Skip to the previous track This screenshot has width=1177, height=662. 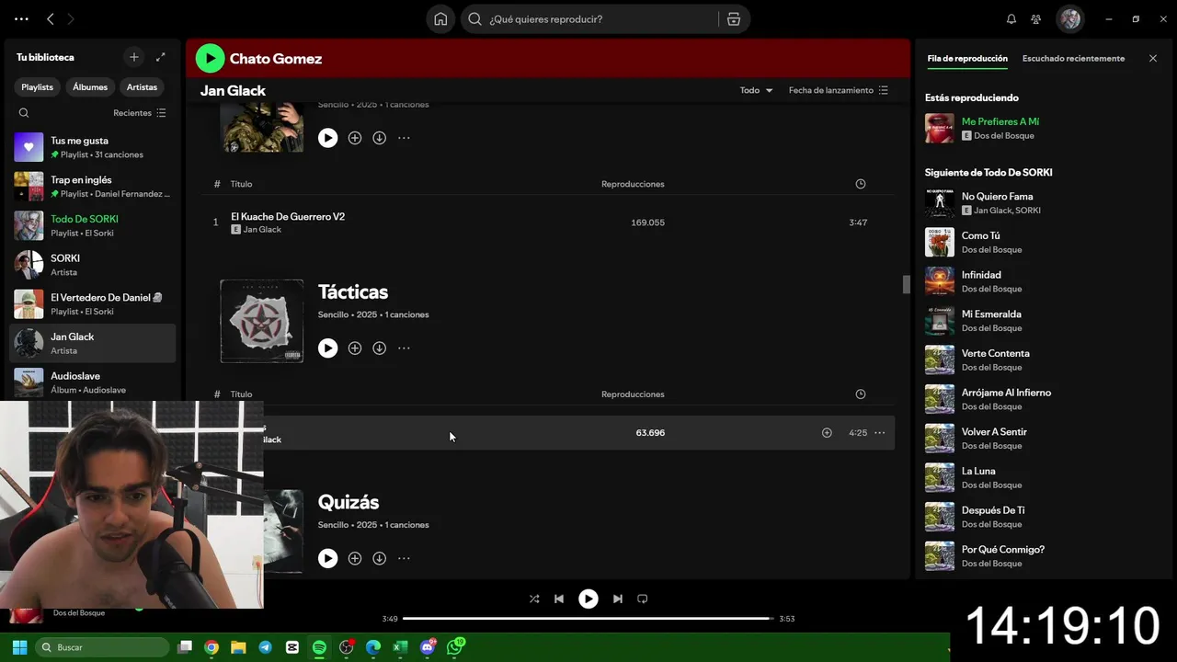coord(559,599)
